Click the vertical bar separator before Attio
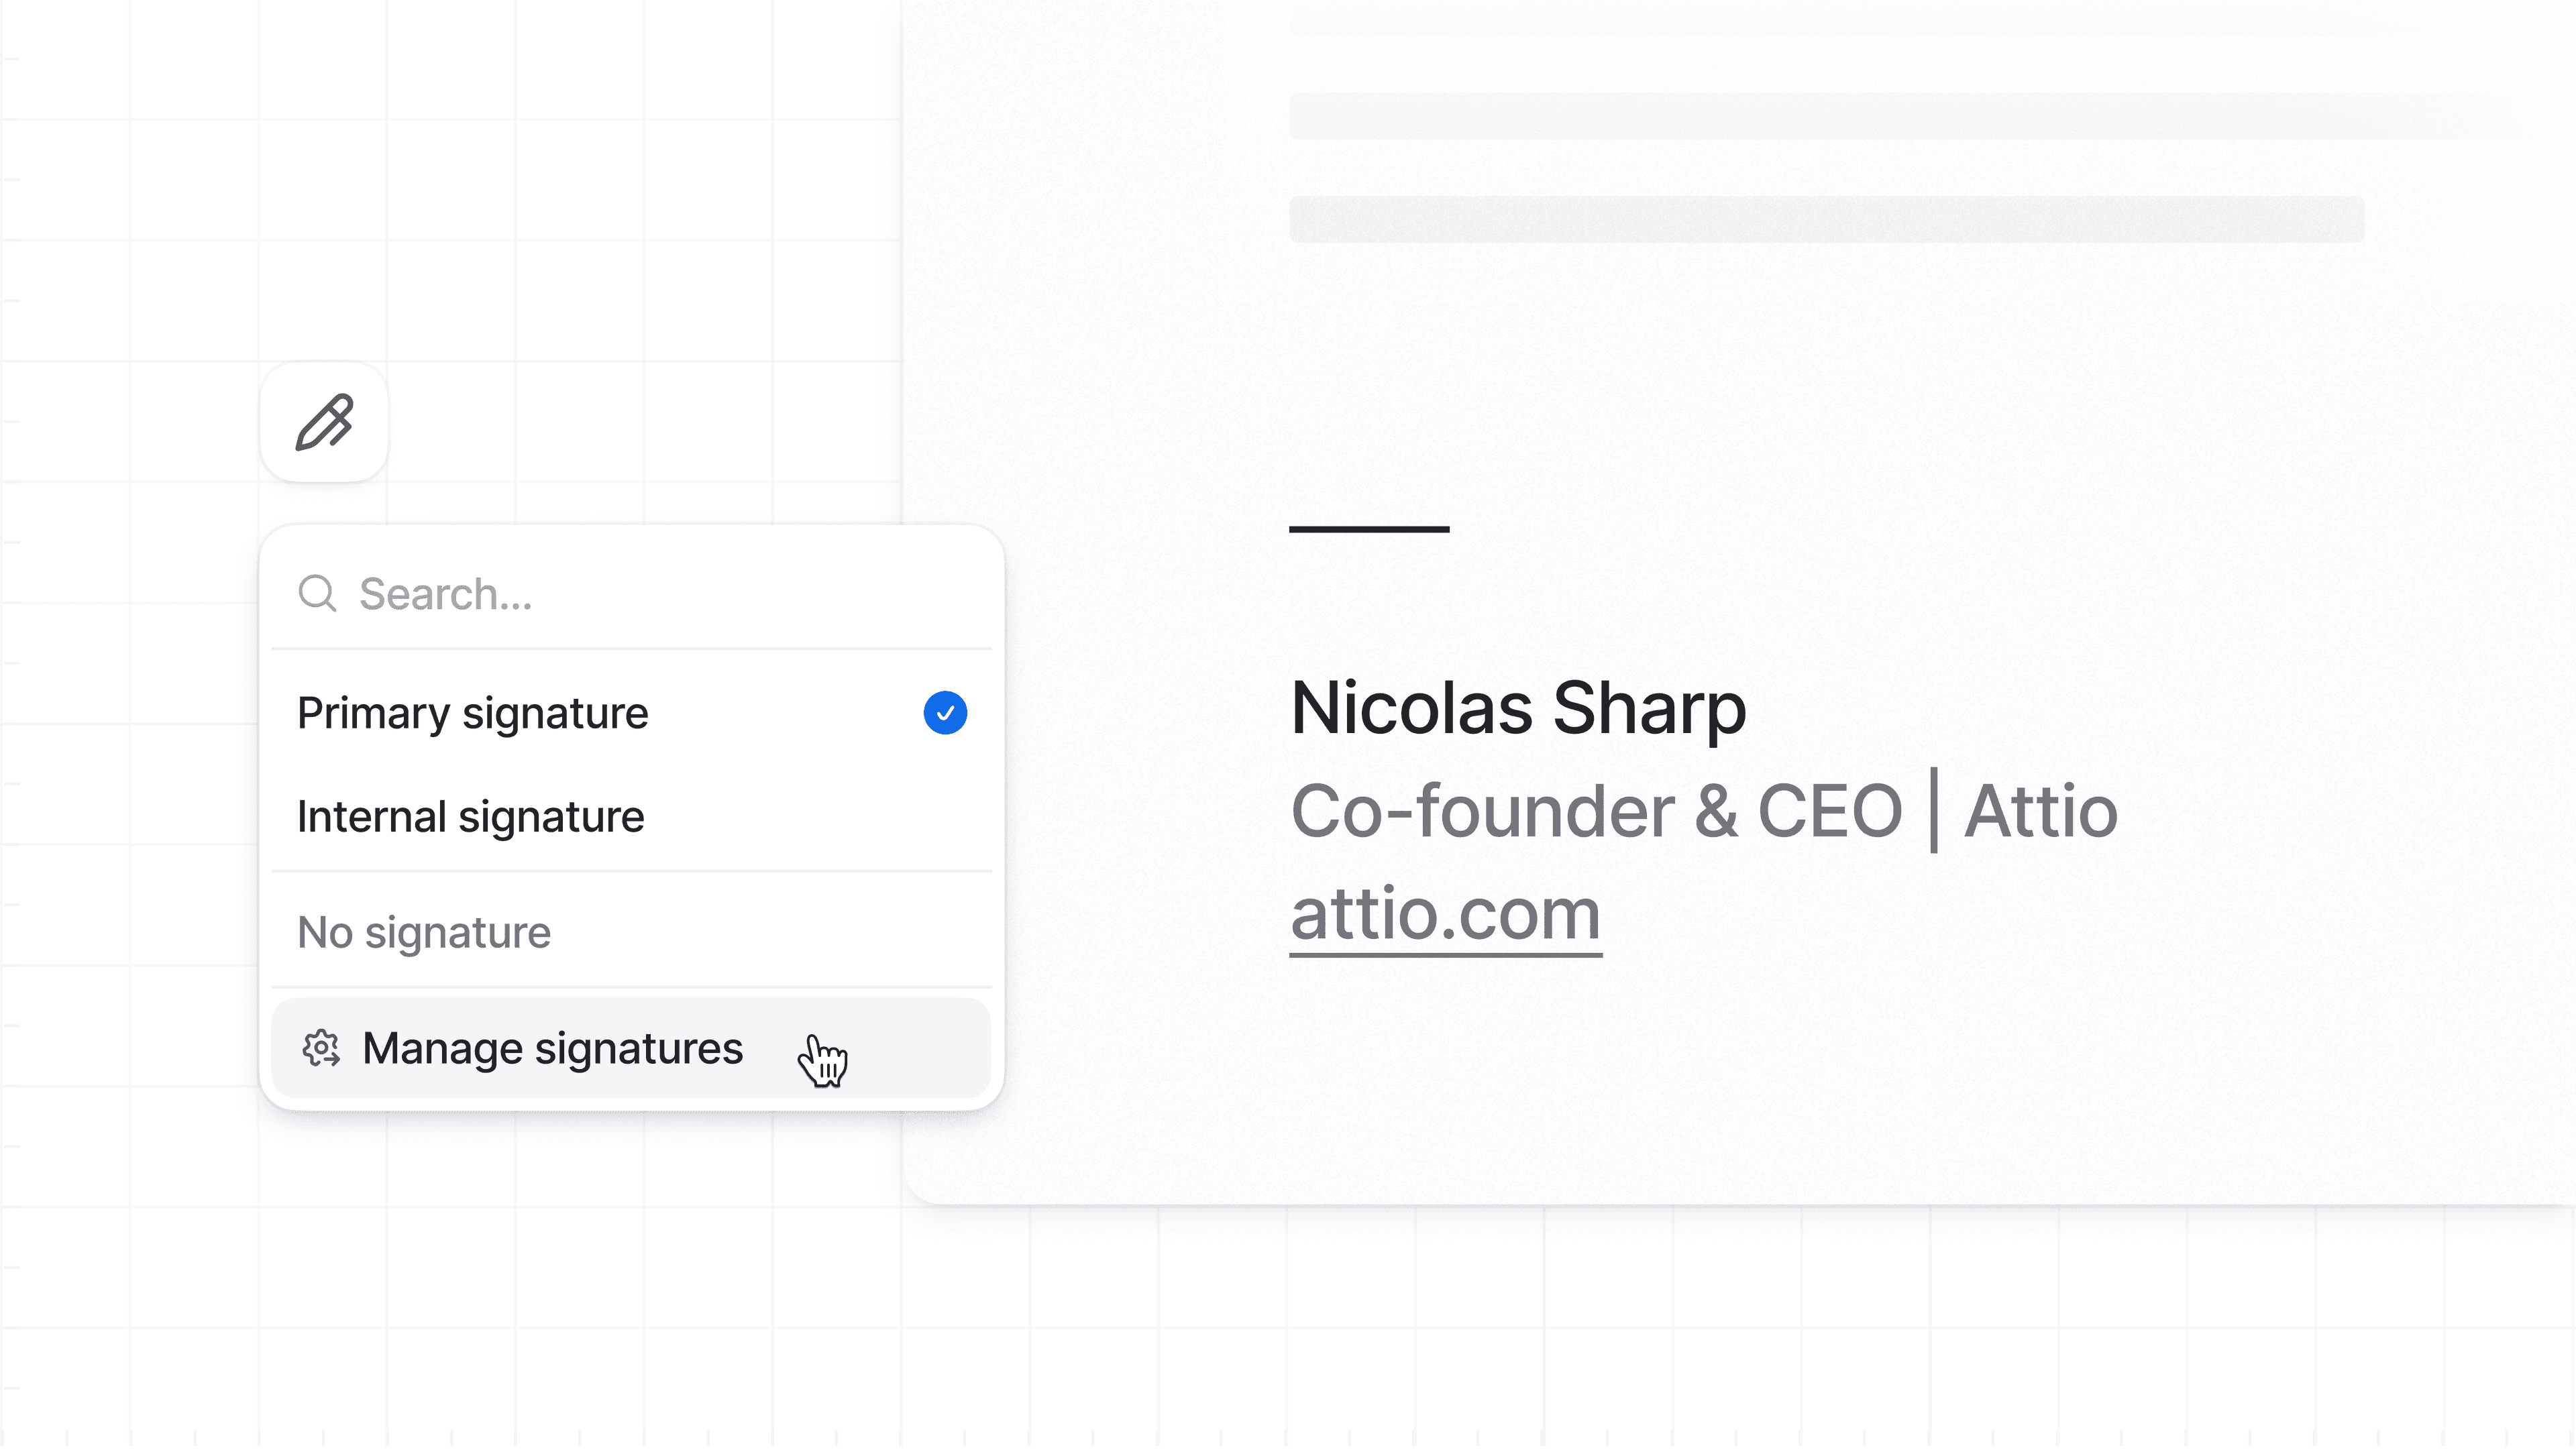2576x1450 pixels. coord(1933,810)
